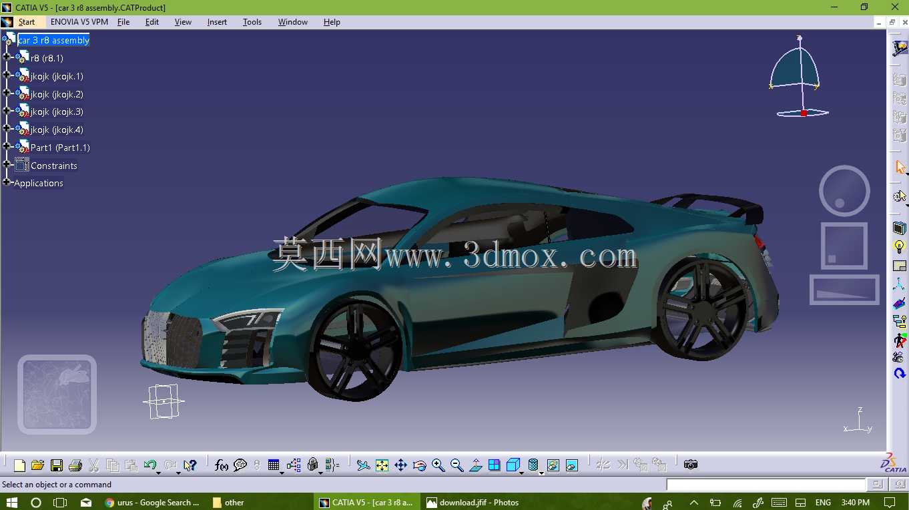Expand the jkojk (jkojk.2) node
Viewport: 909px width, 510px height.
coord(7,93)
